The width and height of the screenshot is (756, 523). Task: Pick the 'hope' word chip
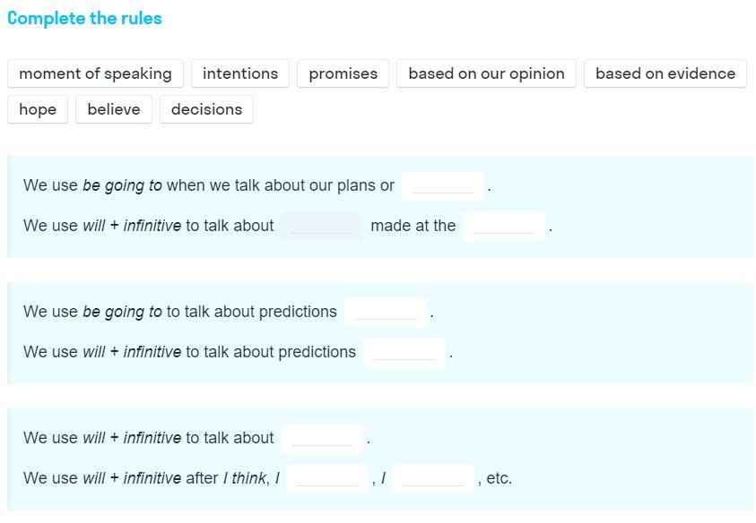[38, 109]
